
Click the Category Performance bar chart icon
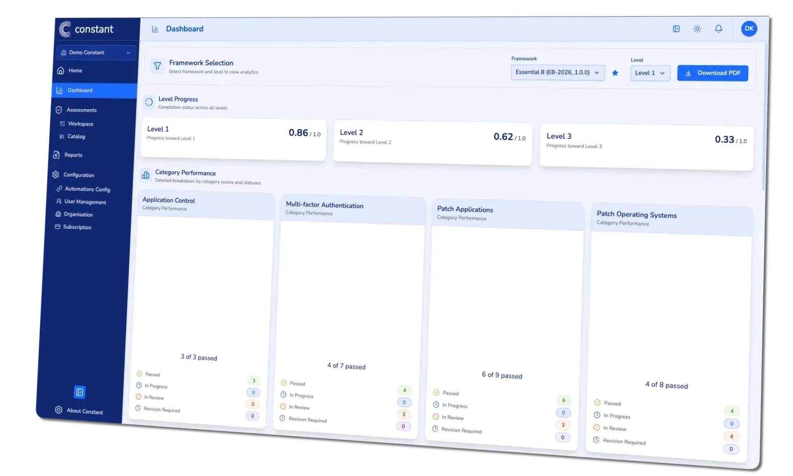click(x=146, y=175)
